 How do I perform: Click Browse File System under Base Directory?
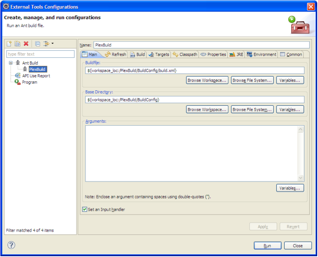pos(252,109)
